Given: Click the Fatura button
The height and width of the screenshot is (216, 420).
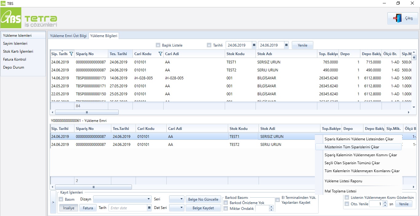Looking at the screenshot, I should (x=88, y=208).
